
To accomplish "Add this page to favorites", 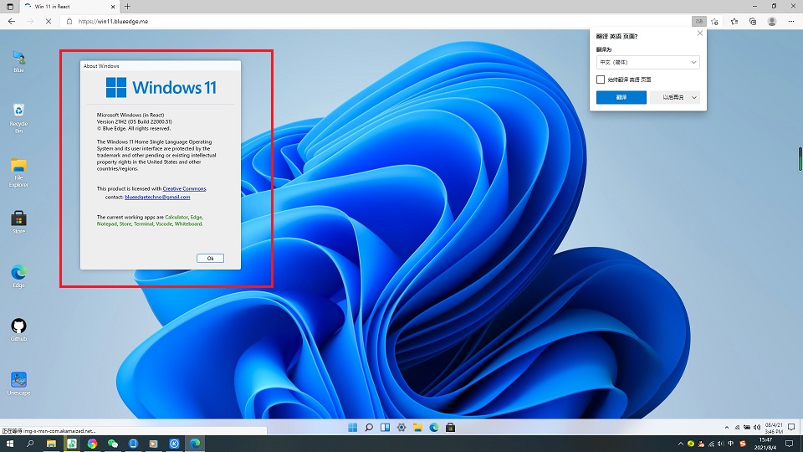I will [715, 22].
